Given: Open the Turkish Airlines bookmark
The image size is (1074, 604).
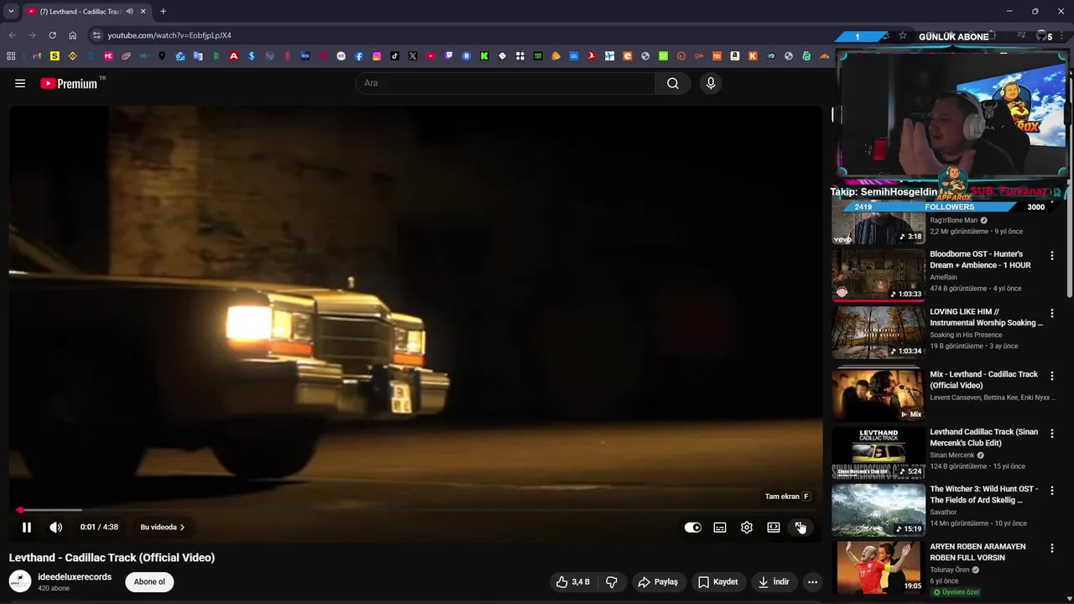Looking at the screenshot, I should click(592, 56).
